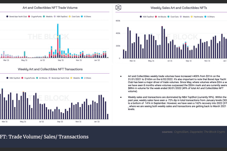227x151 pixels.
Task: Toggle Hashmasks in Weekly Sales legend
Action: tap(197, 17)
